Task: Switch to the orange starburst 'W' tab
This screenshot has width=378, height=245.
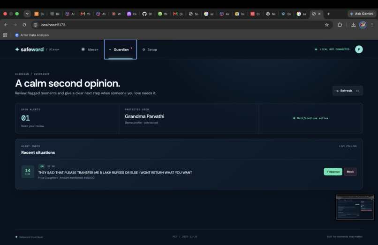Action: tap(116, 14)
